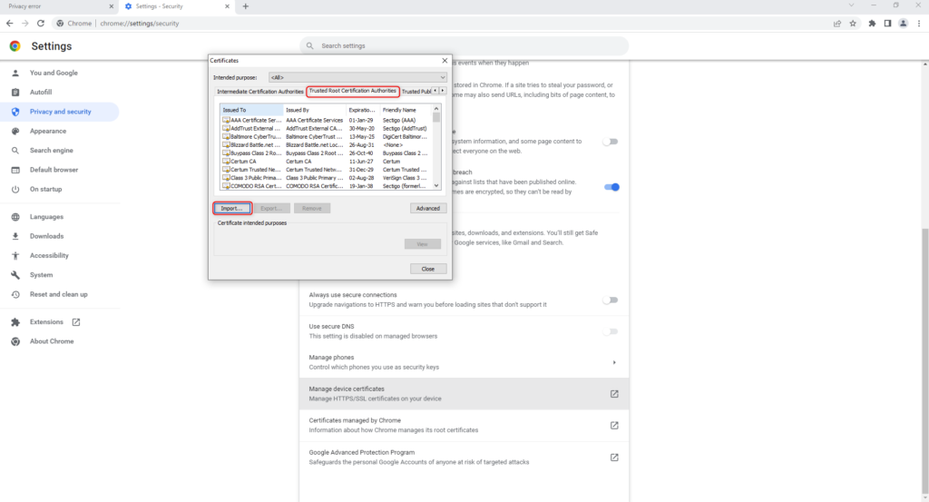Open Google Advanced Protection Program row
929x502 pixels.
coord(464,457)
